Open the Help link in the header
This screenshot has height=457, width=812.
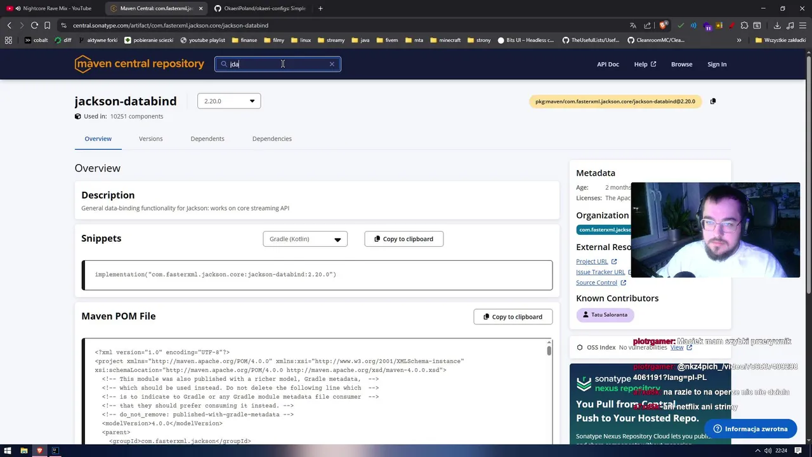pos(645,64)
